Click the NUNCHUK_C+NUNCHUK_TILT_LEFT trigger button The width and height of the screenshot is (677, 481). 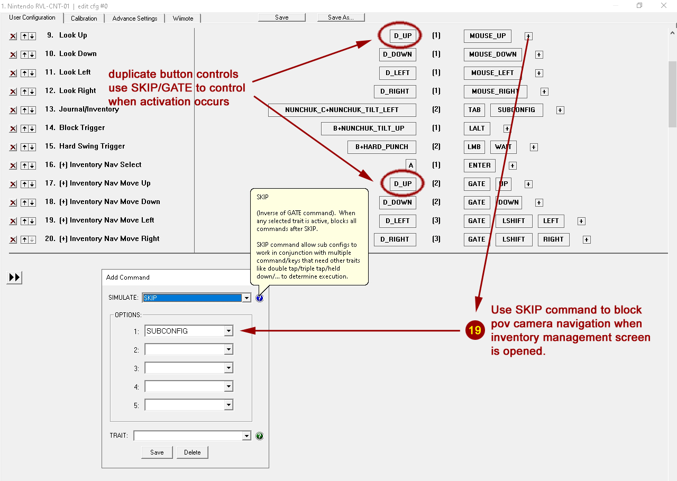[342, 110]
